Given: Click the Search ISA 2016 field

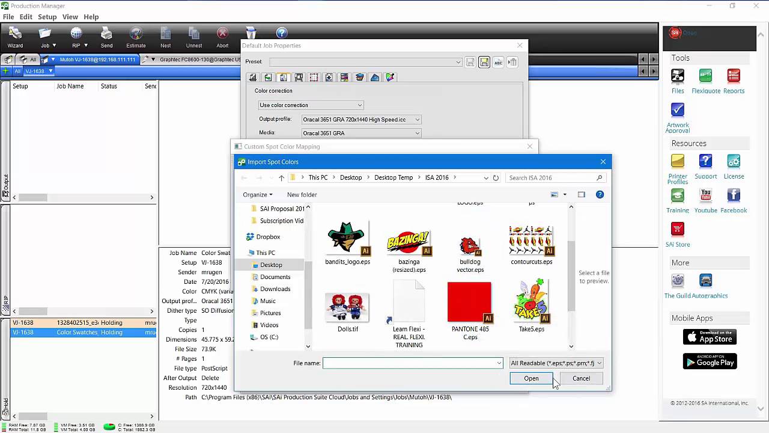Looking at the screenshot, I should [x=555, y=178].
